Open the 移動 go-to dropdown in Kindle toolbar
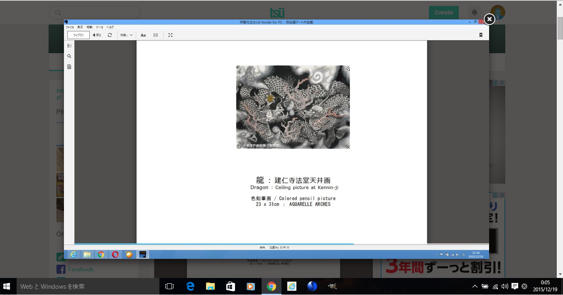563x295 pixels. [126, 35]
